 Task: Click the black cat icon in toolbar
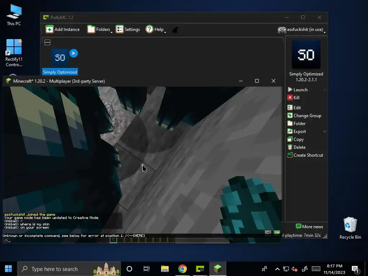[x=175, y=29]
